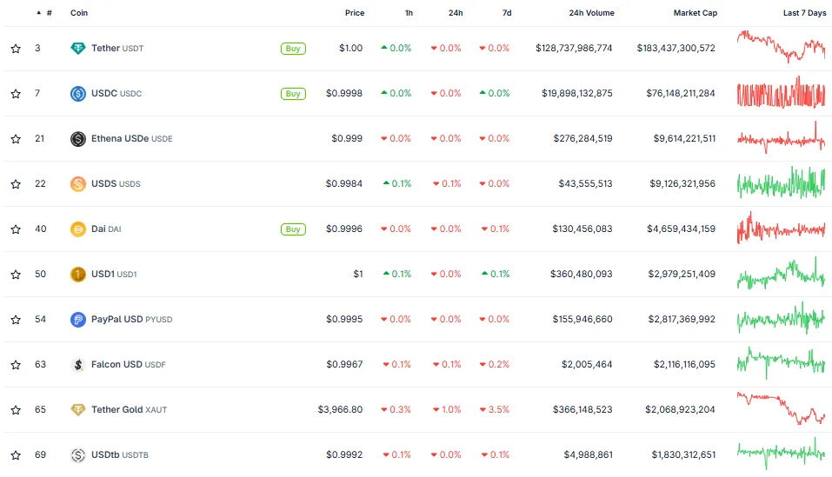Open Ethena USDe's 7-day sparkline chart

click(781, 138)
